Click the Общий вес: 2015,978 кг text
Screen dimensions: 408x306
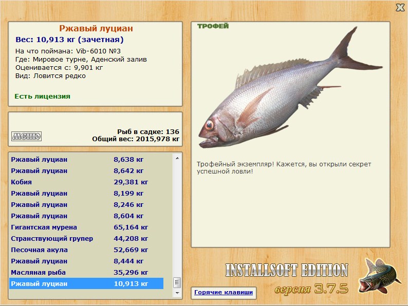coord(136,139)
